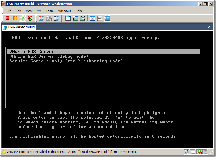This screenshot has height=157, width=216.
Task: Close the VMware Workstation window
Action: click(x=211, y=4)
